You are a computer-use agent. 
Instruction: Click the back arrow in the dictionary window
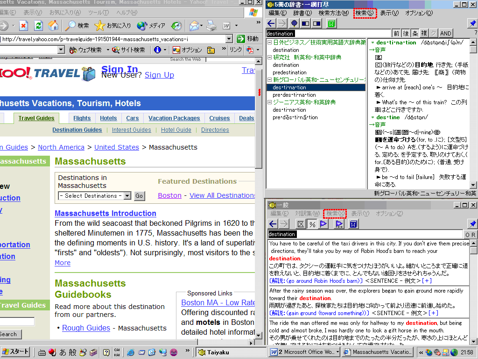pos(271,23)
